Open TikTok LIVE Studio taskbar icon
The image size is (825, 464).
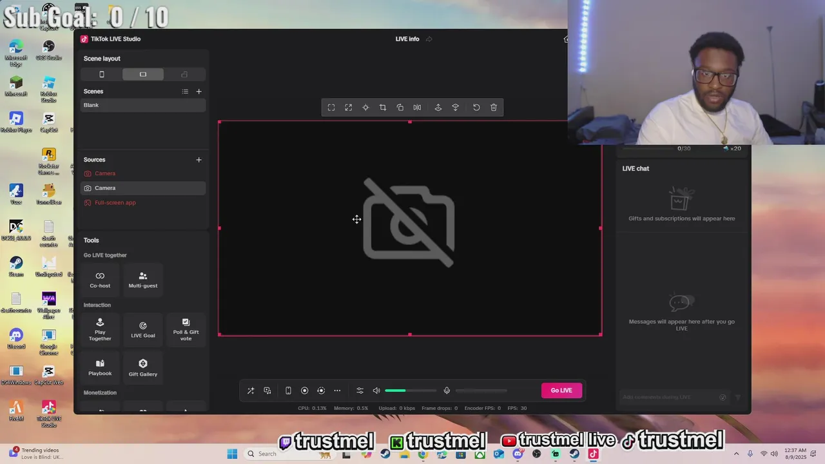593,454
